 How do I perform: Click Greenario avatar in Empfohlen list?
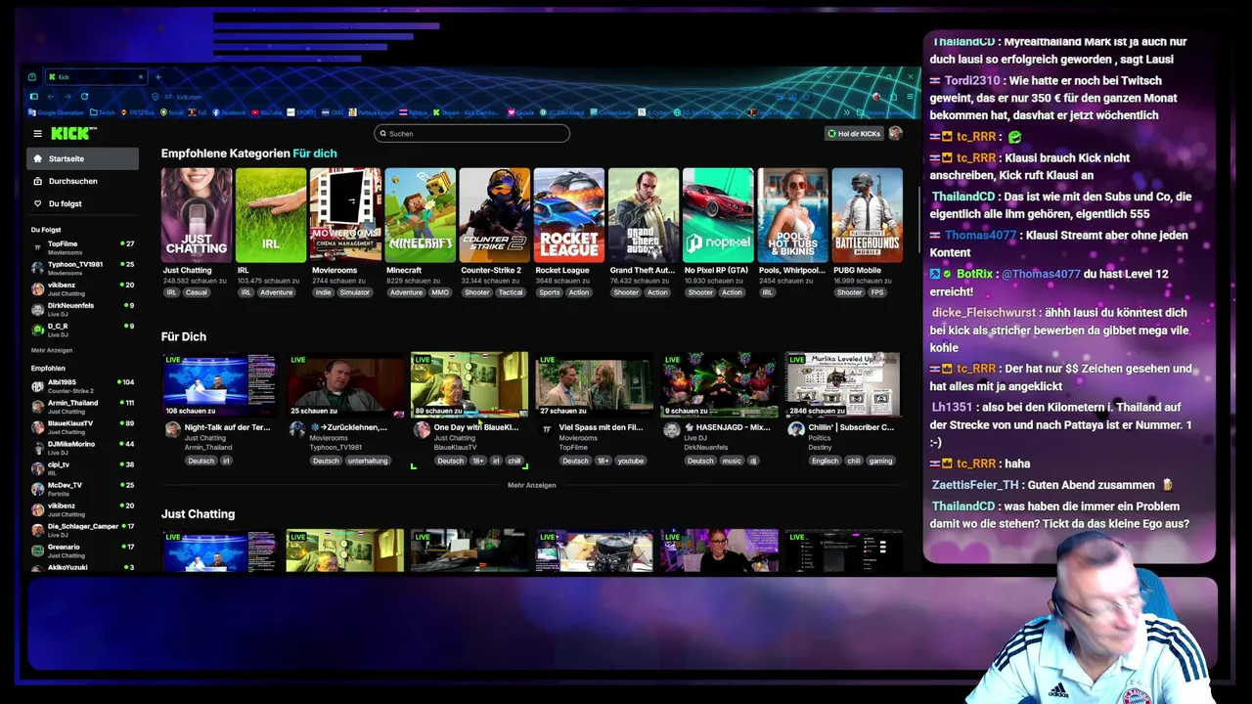[x=38, y=550]
